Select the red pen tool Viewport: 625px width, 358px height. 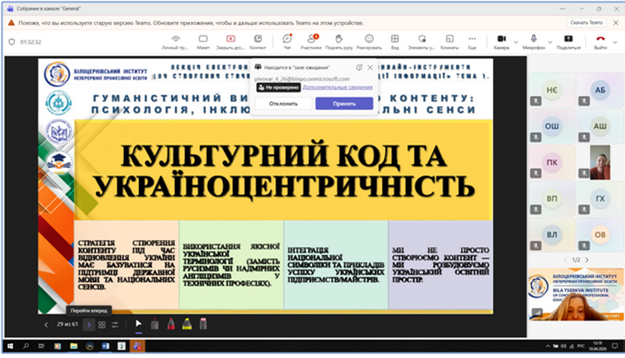[171, 324]
